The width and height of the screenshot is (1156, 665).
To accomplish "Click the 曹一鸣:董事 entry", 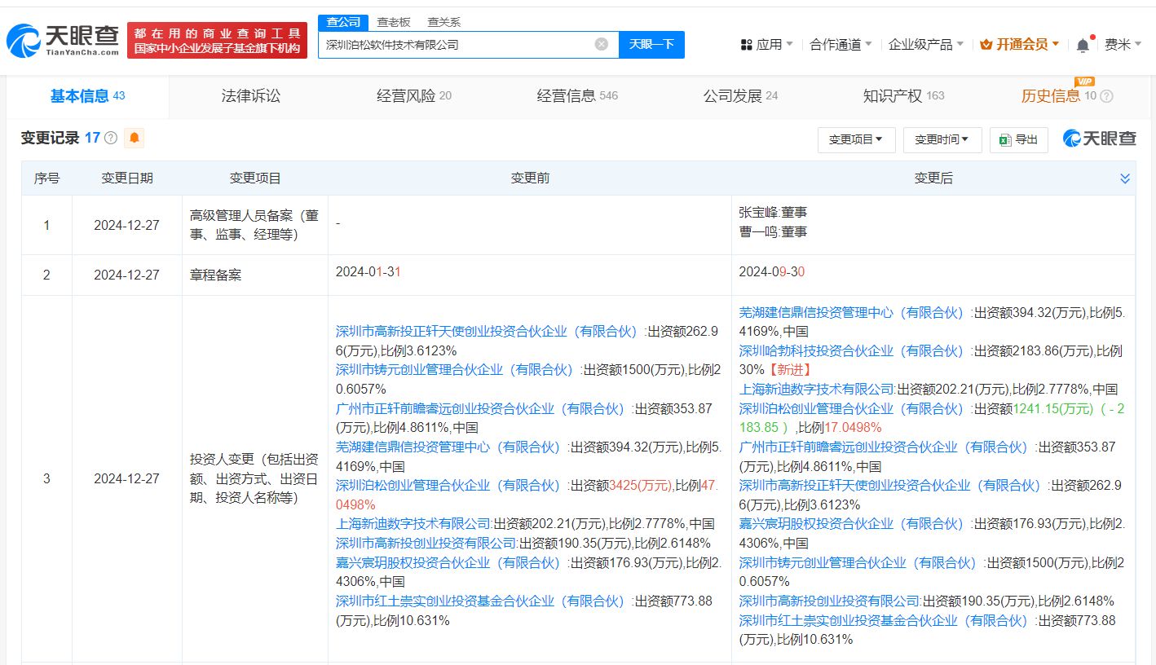I will pyautogui.click(x=773, y=231).
